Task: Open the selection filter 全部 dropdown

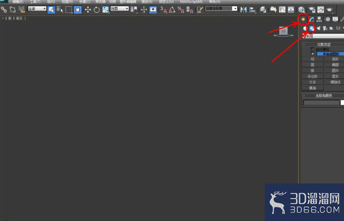Action: [37, 8]
